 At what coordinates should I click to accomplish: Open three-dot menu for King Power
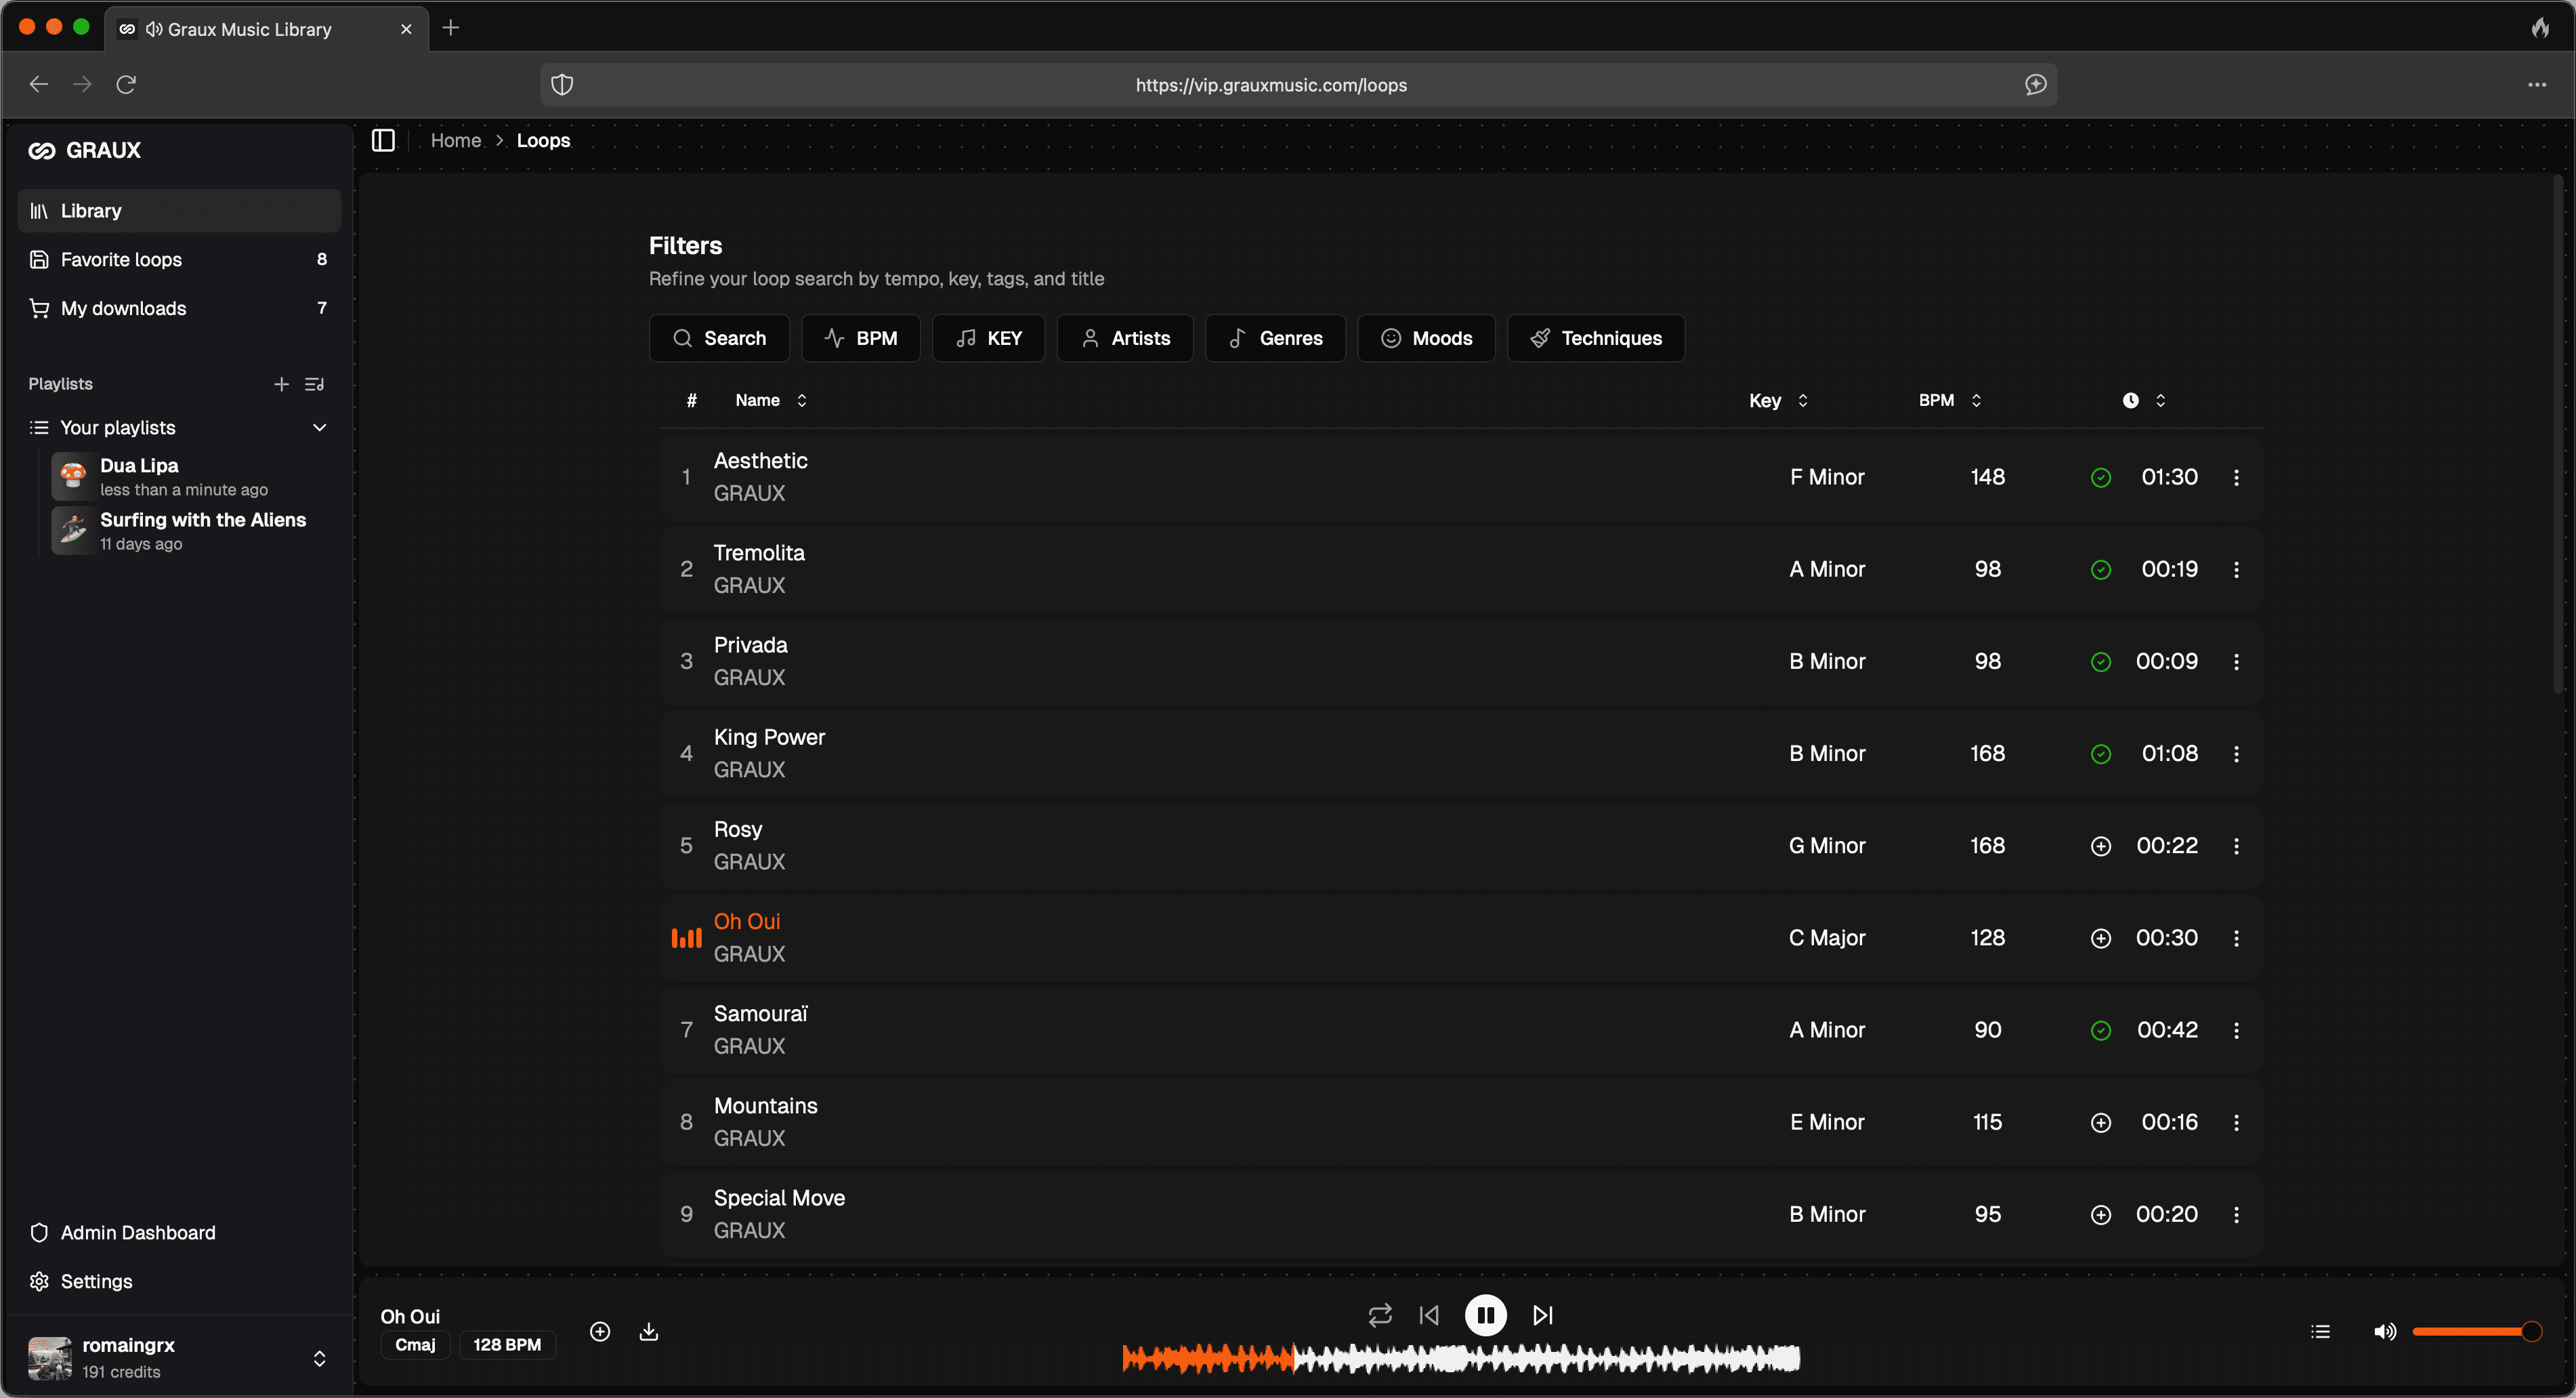click(x=2236, y=754)
